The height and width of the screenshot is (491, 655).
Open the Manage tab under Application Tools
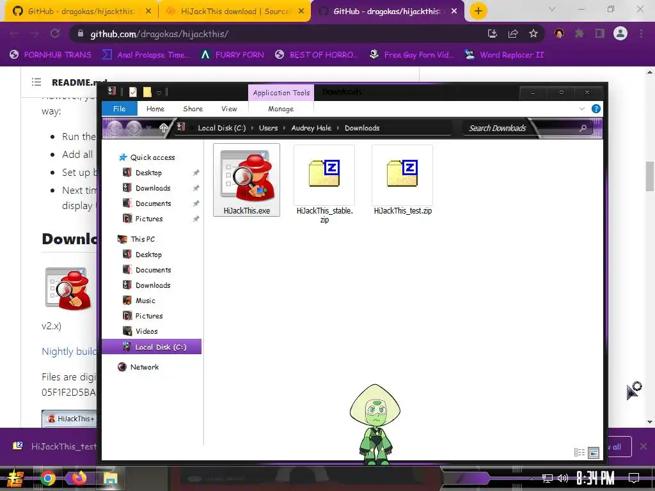click(281, 109)
